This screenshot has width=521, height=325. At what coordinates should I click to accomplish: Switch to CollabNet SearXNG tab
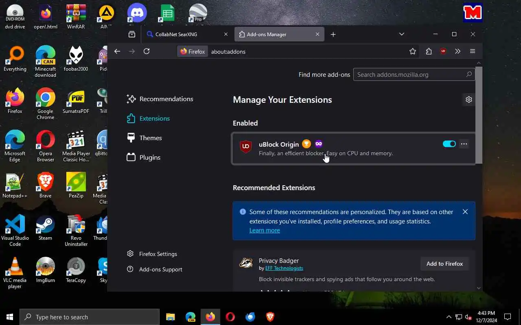coord(188,35)
